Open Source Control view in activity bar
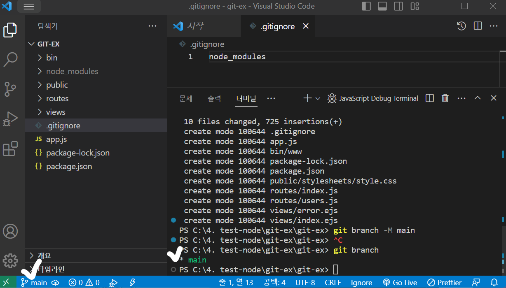 click(x=10, y=89)
